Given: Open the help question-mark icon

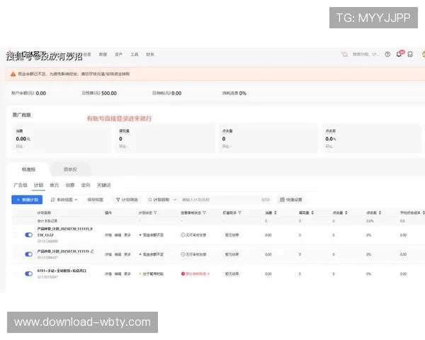Looking at the screenshot, I should (387, 55).
